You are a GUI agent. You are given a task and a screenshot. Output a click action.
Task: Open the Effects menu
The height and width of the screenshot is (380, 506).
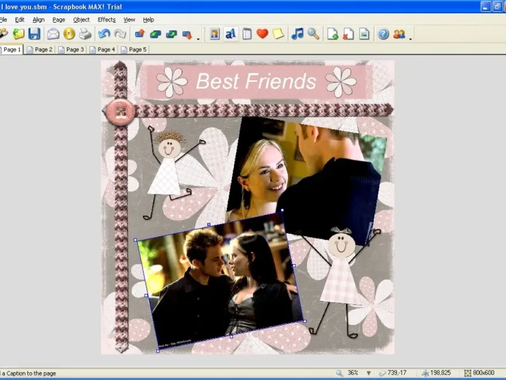[x=106, y=20]
